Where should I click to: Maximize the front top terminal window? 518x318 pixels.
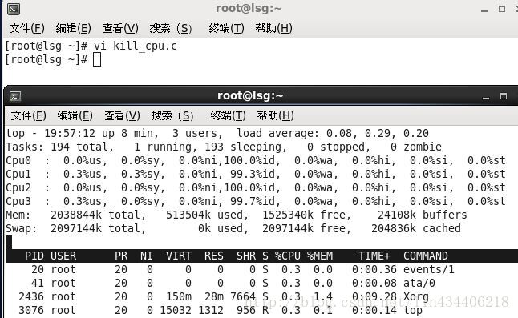504,96
